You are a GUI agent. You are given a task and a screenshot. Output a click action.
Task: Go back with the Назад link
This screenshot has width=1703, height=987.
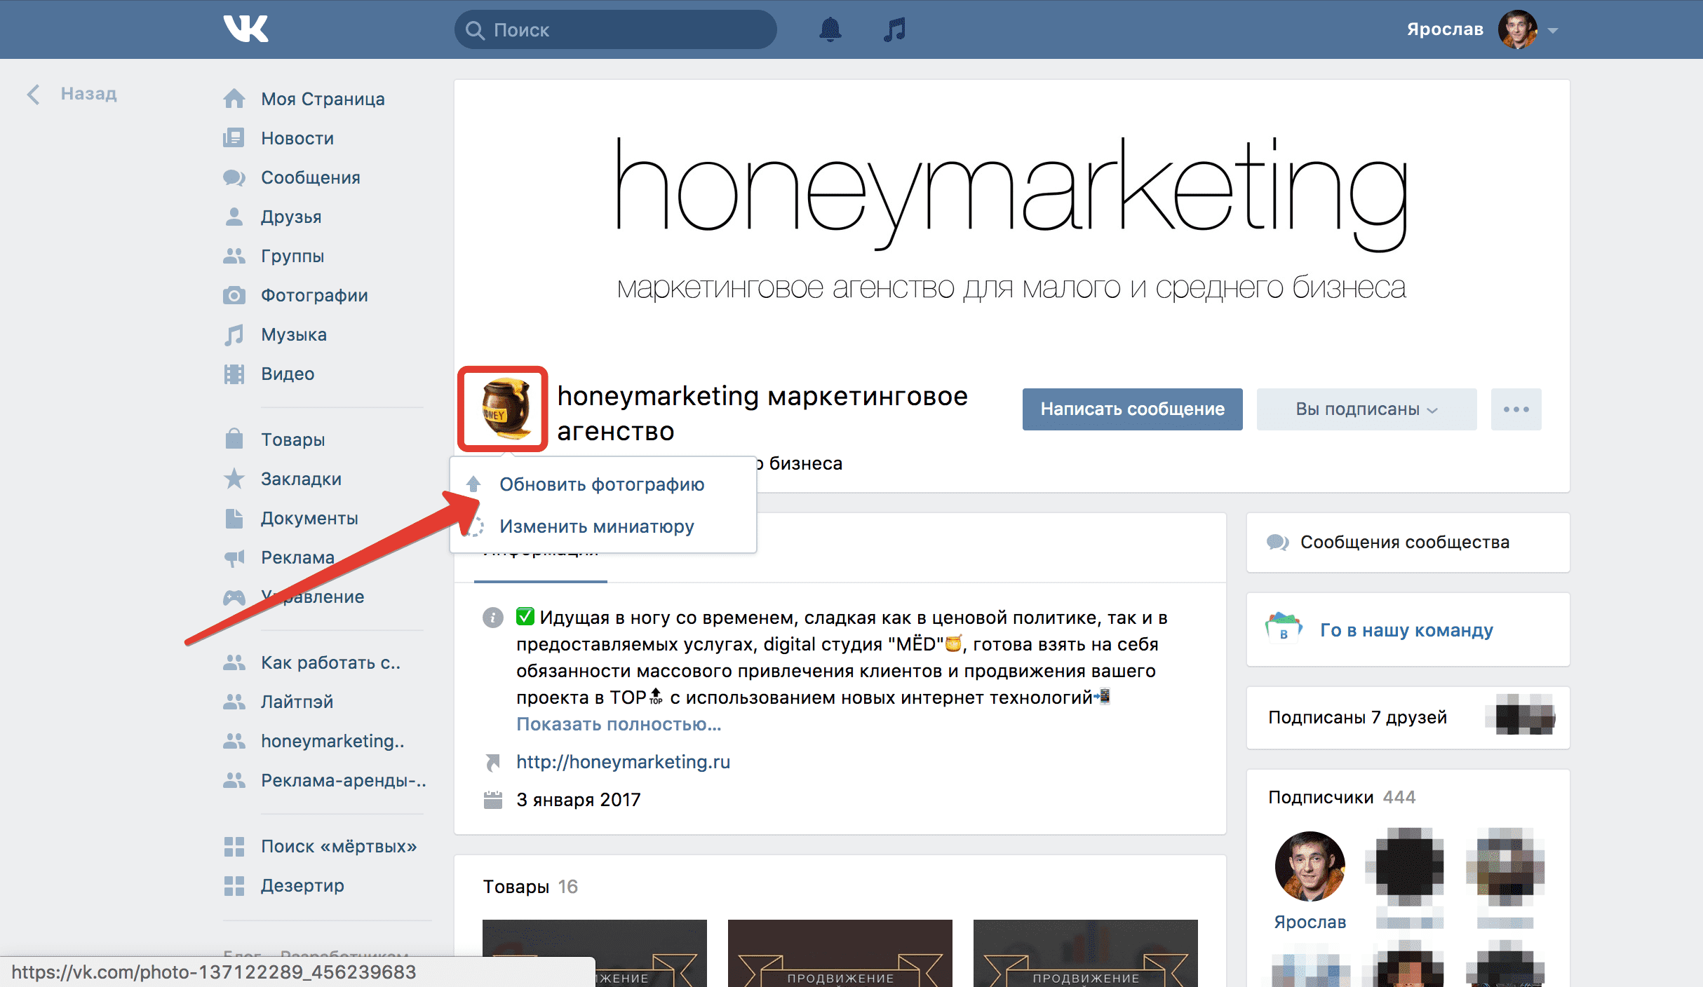coord(72,94)
